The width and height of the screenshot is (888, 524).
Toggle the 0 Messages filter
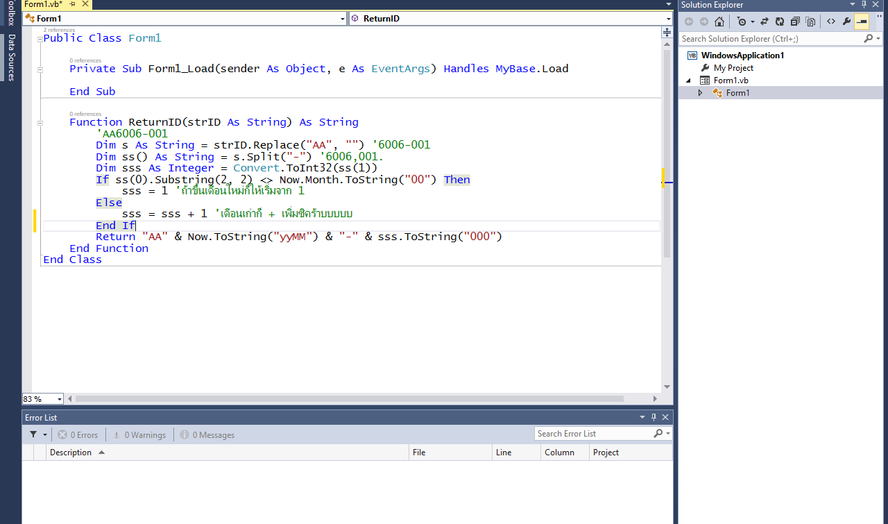(207, 435)
